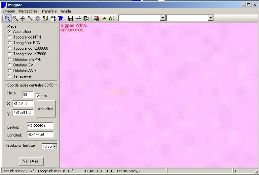
Task: Select the zoom in magnifier tool
Action: pos(7,18)
